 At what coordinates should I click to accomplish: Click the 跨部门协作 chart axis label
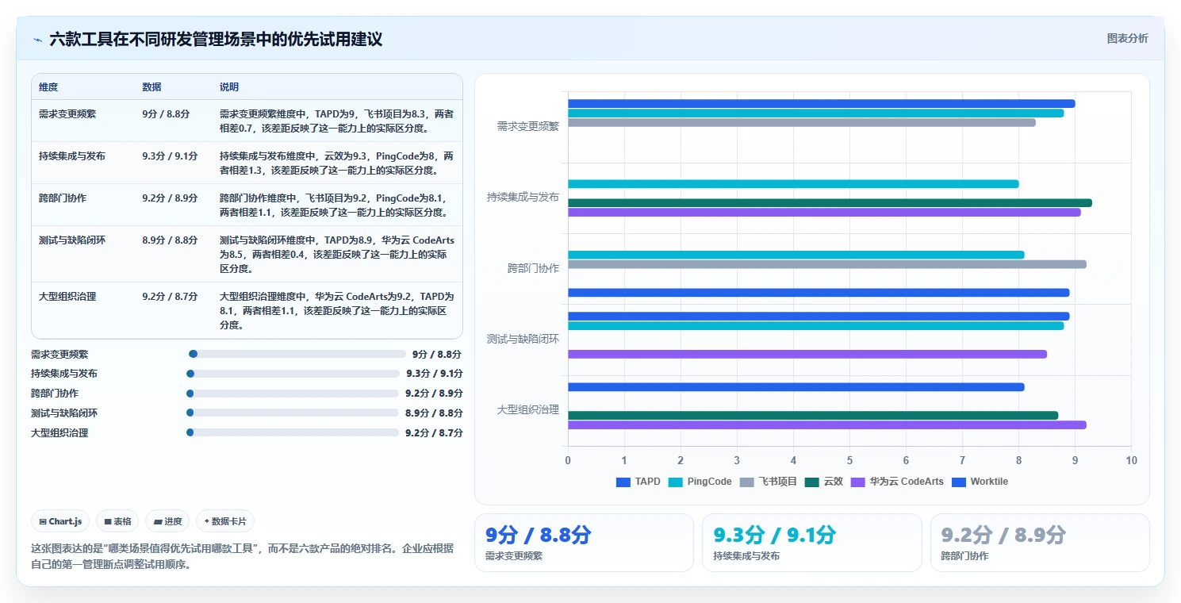[x=534, y=268]
